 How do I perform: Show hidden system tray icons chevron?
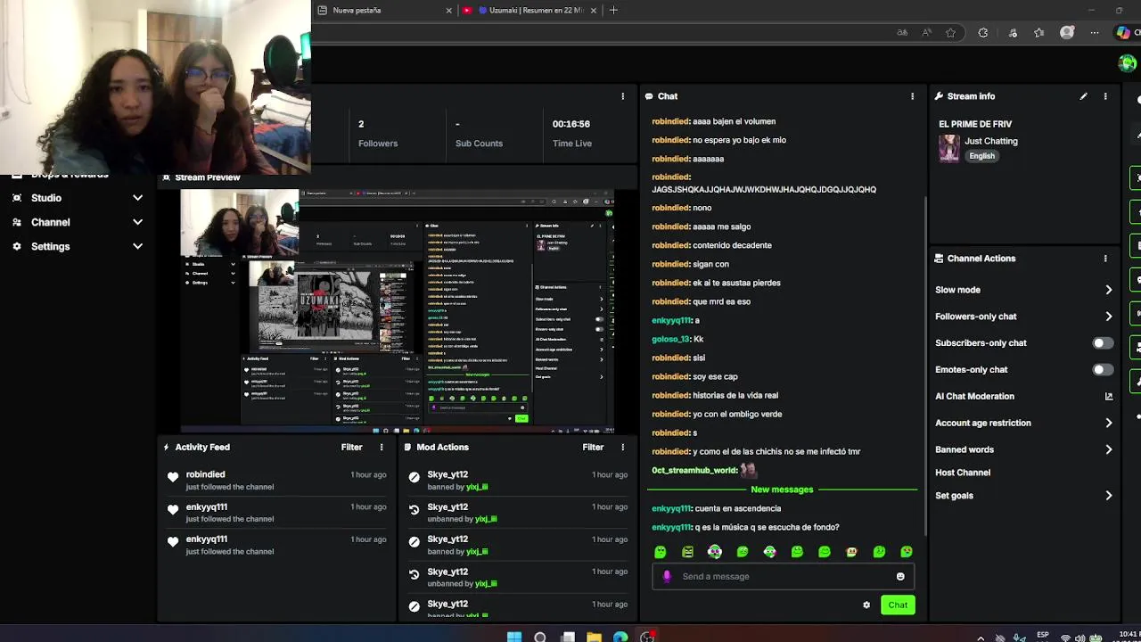[981, 638]
